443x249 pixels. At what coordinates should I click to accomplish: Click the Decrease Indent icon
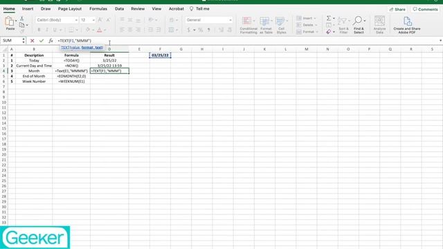click(x=151, y=30)
